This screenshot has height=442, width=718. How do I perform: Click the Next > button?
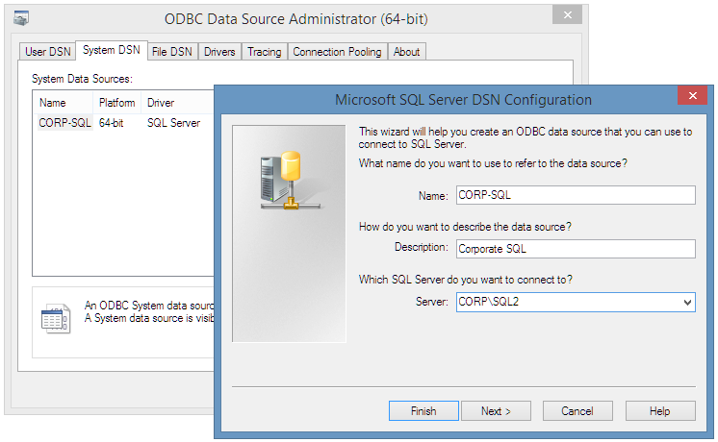[496, 410]
